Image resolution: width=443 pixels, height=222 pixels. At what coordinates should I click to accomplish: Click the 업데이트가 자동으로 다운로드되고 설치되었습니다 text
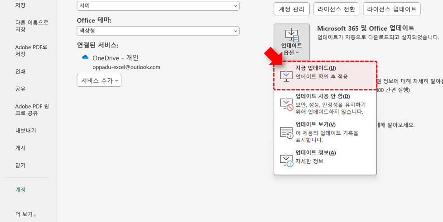pyautogui.click(x=378, y=37)
